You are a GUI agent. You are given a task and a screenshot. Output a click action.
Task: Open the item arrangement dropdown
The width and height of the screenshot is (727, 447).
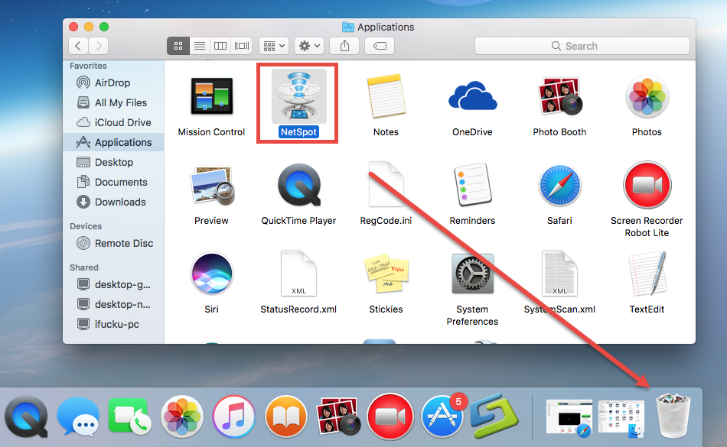tap(273, 45)
